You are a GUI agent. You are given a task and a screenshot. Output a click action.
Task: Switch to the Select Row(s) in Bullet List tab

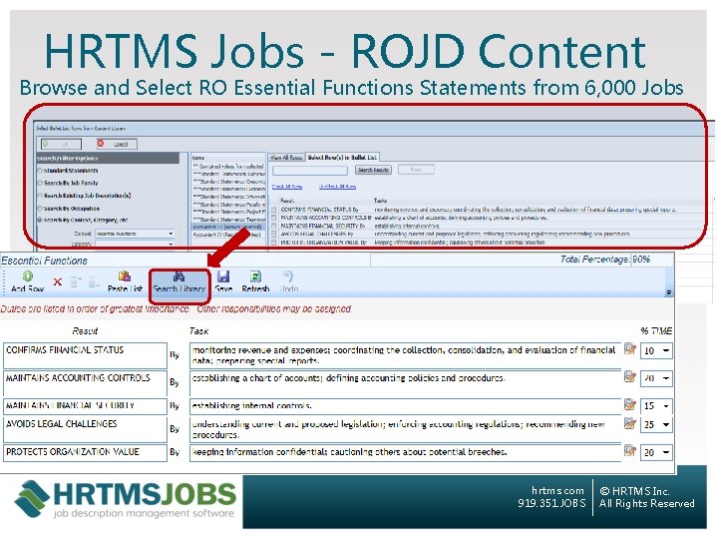click(342, 158)
